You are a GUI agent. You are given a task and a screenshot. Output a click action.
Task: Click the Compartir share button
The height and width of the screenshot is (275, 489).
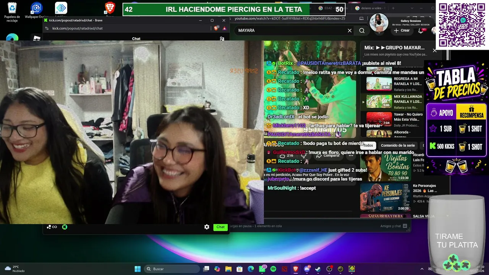[x=328, y=155]
